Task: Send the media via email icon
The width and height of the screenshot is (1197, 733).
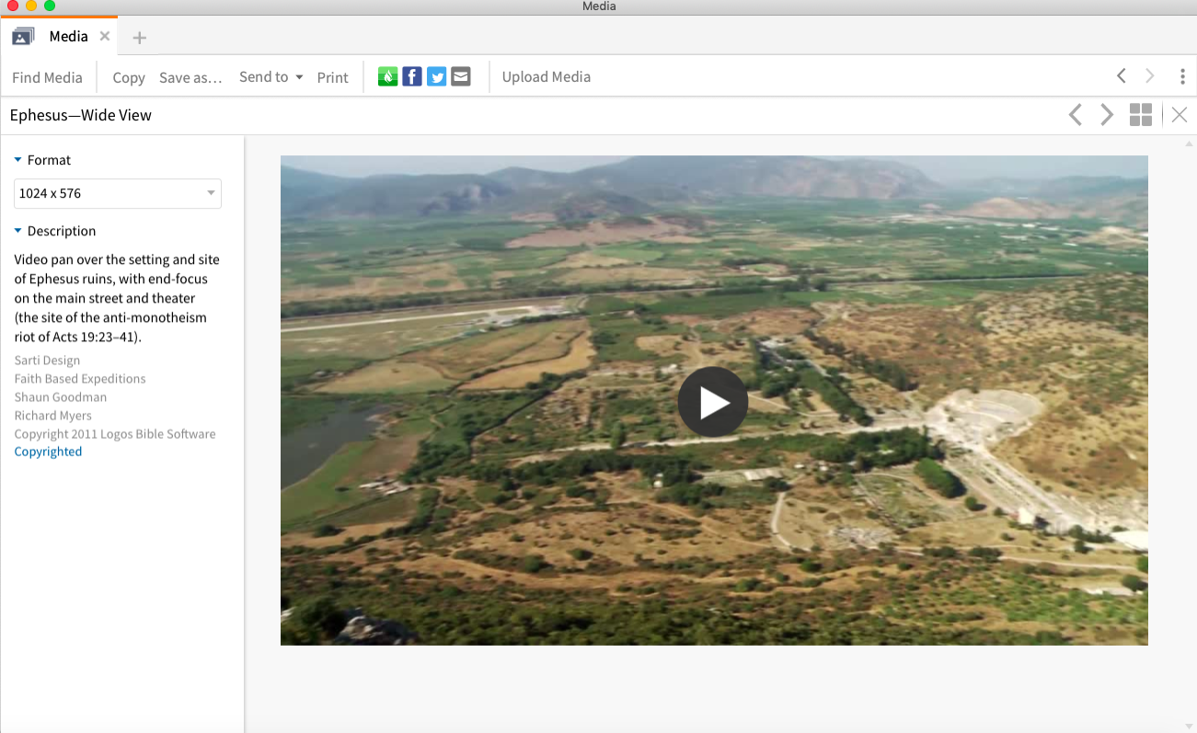Action: coord(460,76)
